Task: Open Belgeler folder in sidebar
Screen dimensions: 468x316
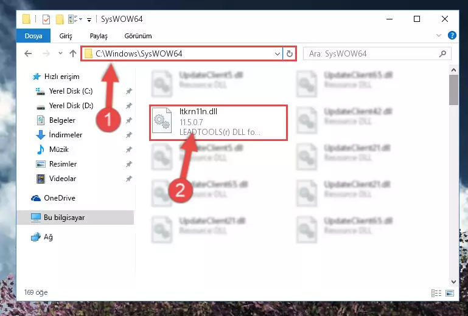Action: click(55, 120)
